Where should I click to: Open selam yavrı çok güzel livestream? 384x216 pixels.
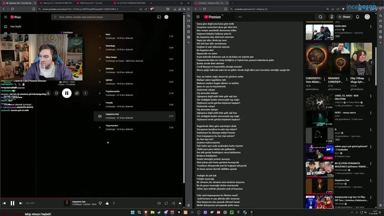(x=319, y=152)
